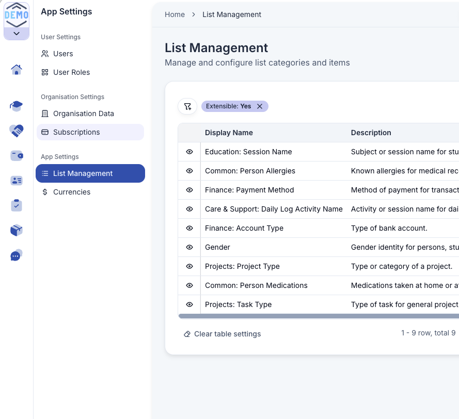Screen dimensions: 459x419
Task: Select List Management in sidebar
Action: click(x=90, y=173)
